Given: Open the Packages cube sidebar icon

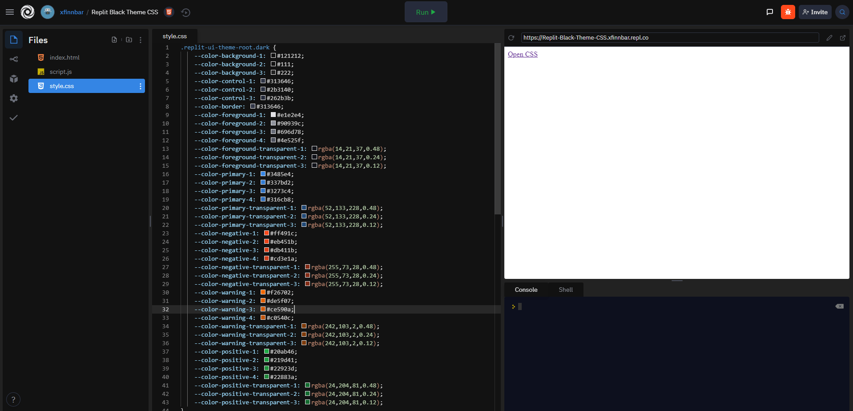Looking at the screenshot, I should (14, 79).
